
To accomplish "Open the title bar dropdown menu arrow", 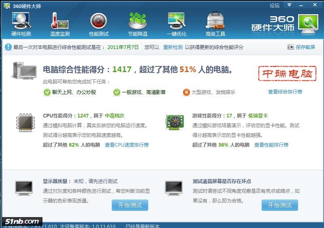I will (x=289, y=5).
